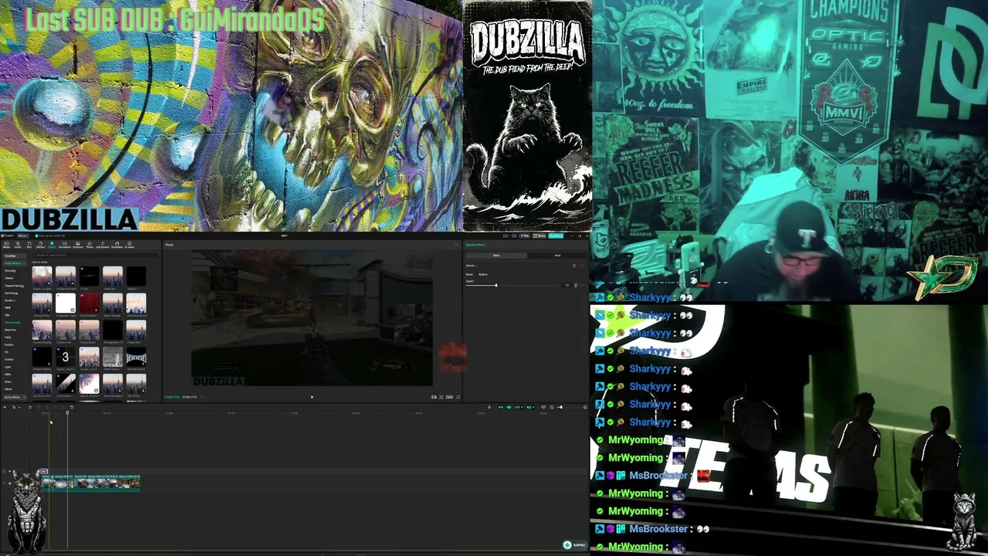Switch to the Basic tab in effects panel

click(x=496, y=256)
